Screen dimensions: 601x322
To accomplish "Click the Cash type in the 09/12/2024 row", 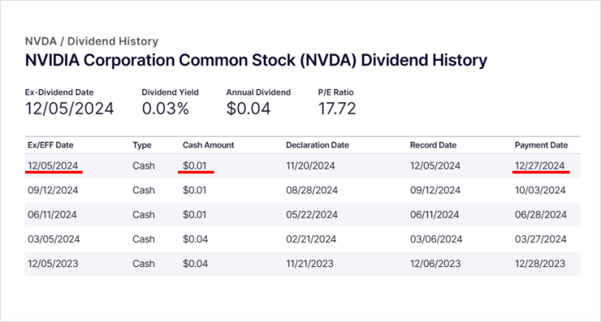I will point(144,190).
